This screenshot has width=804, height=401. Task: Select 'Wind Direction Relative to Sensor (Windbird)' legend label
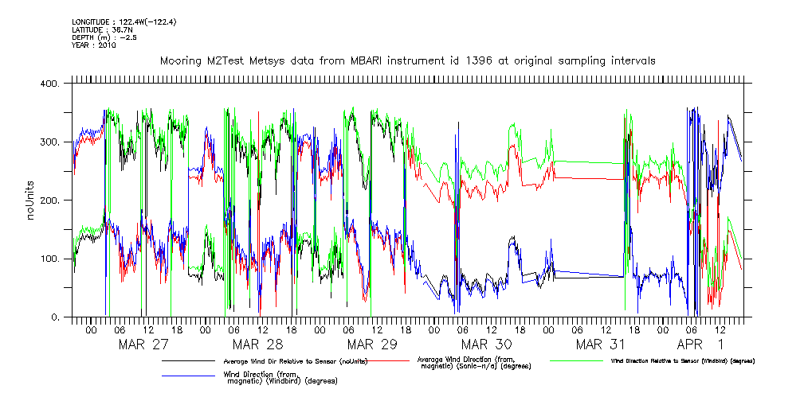point(682,361)
